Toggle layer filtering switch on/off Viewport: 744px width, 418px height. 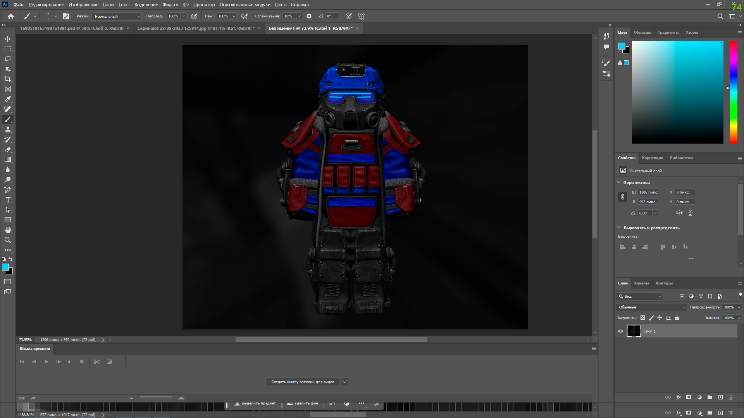pos(740,296)
